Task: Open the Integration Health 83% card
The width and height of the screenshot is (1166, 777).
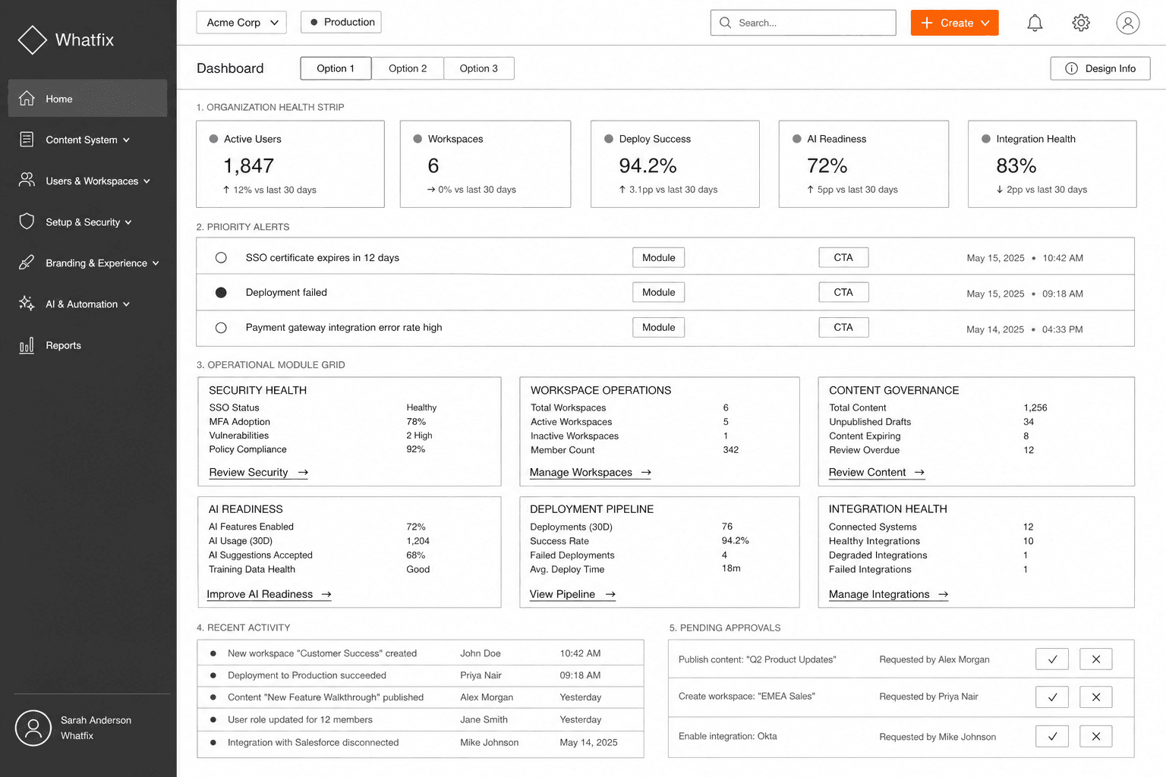Action: click(1052, 164)
